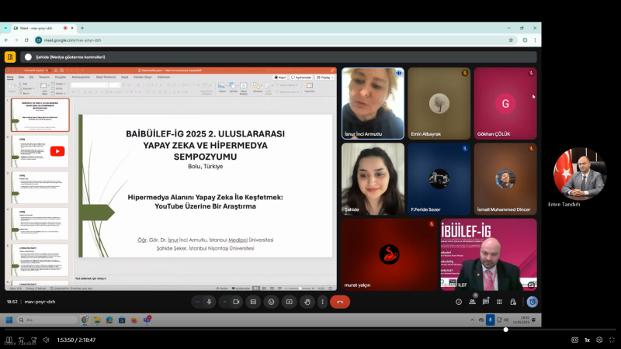Toggle the Meet microphone button
Viewport: 621px width, 349px height.
tap(209, 302)
